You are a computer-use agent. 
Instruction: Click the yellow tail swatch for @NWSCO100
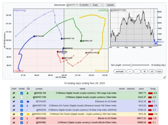tap(28, 114)
